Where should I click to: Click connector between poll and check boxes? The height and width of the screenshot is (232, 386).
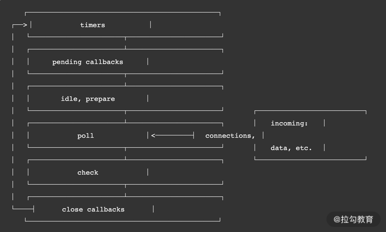(125, 153)
